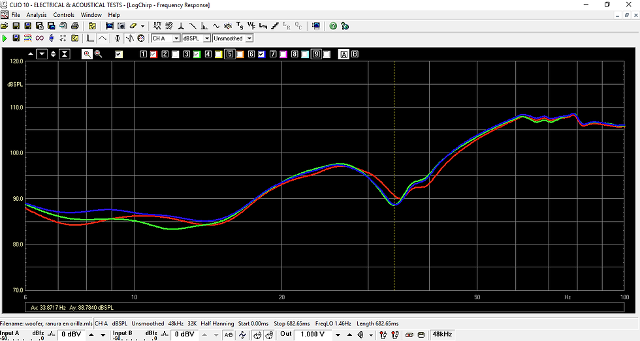Select marker A button
Image resolution: width=640 pixels, height=341 pixels.
point(344,54)
